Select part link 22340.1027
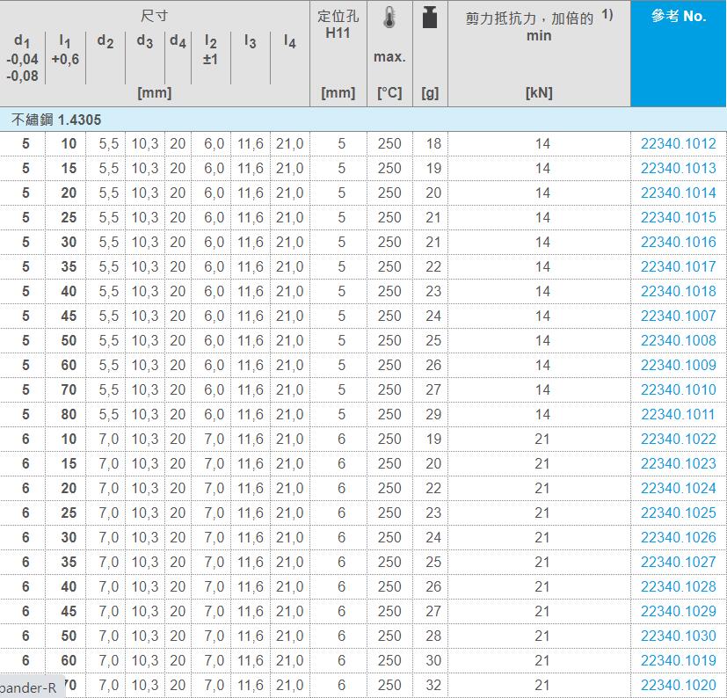727x698 pixels. tap(678, 563)
